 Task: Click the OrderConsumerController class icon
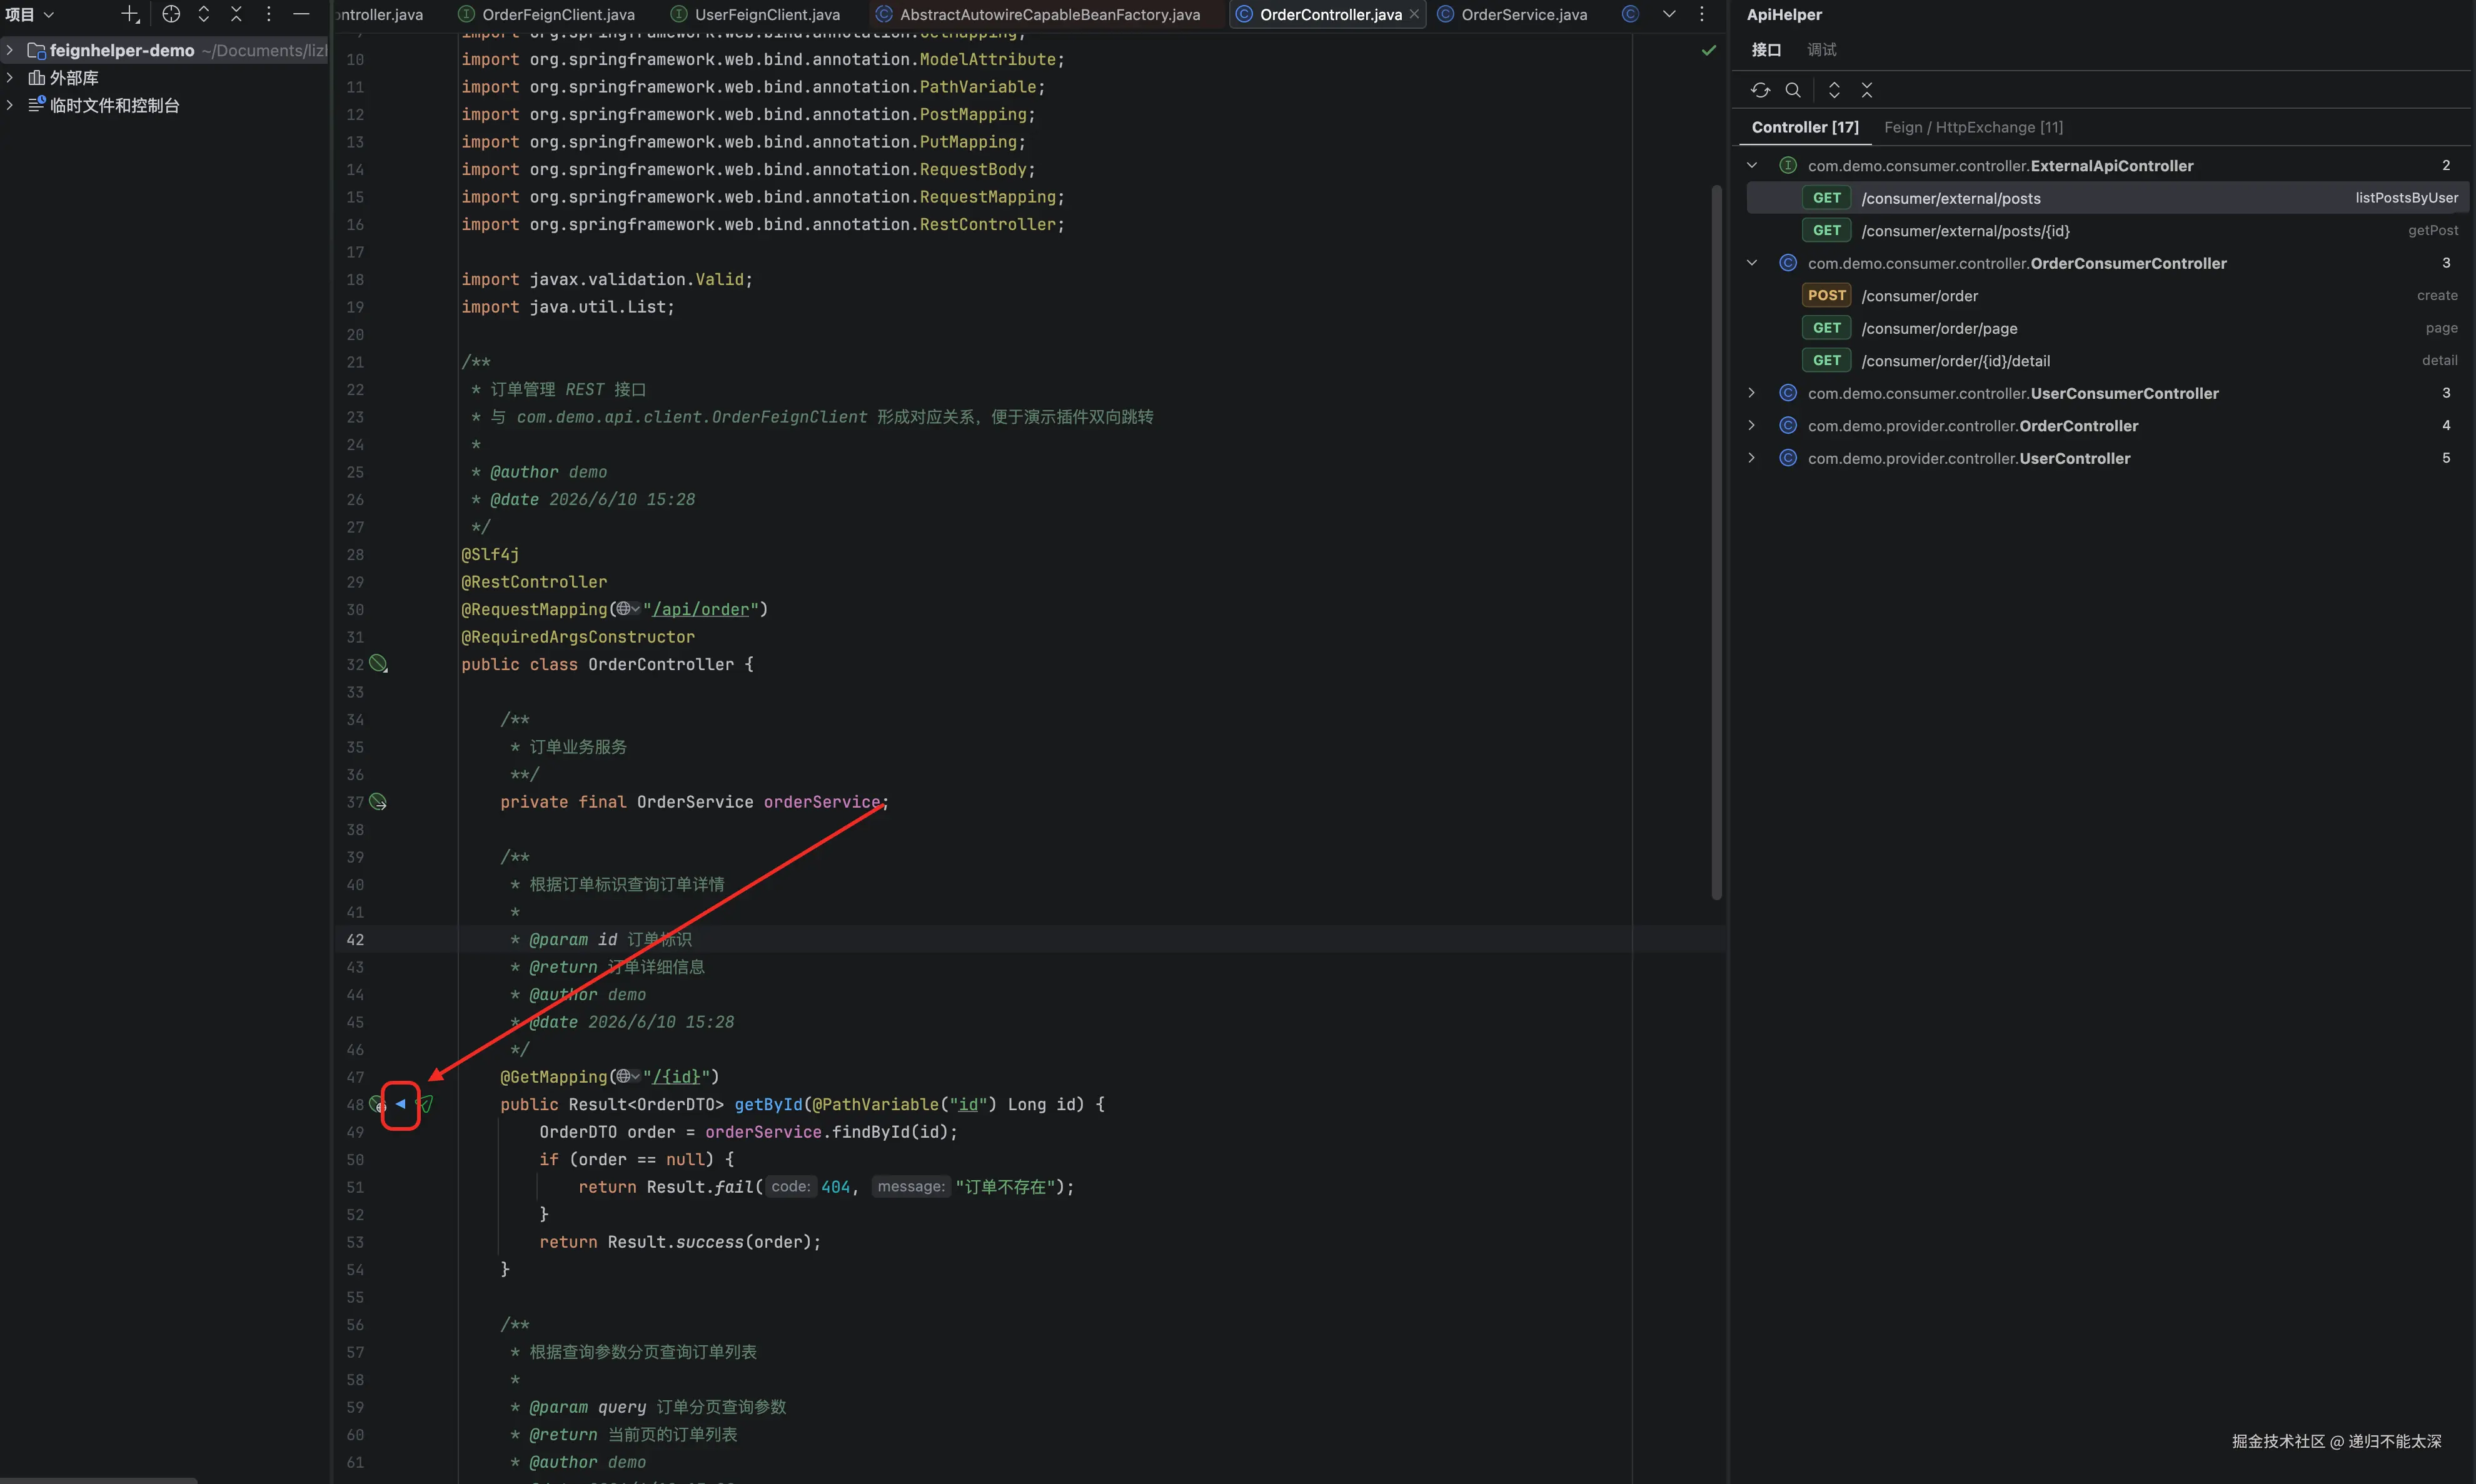tap(1788, 263)
